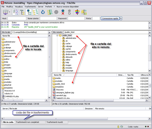Viewport: 152px width, 129px height.
Task: Select the local mambots folder
Action: (x=8, y=76)
